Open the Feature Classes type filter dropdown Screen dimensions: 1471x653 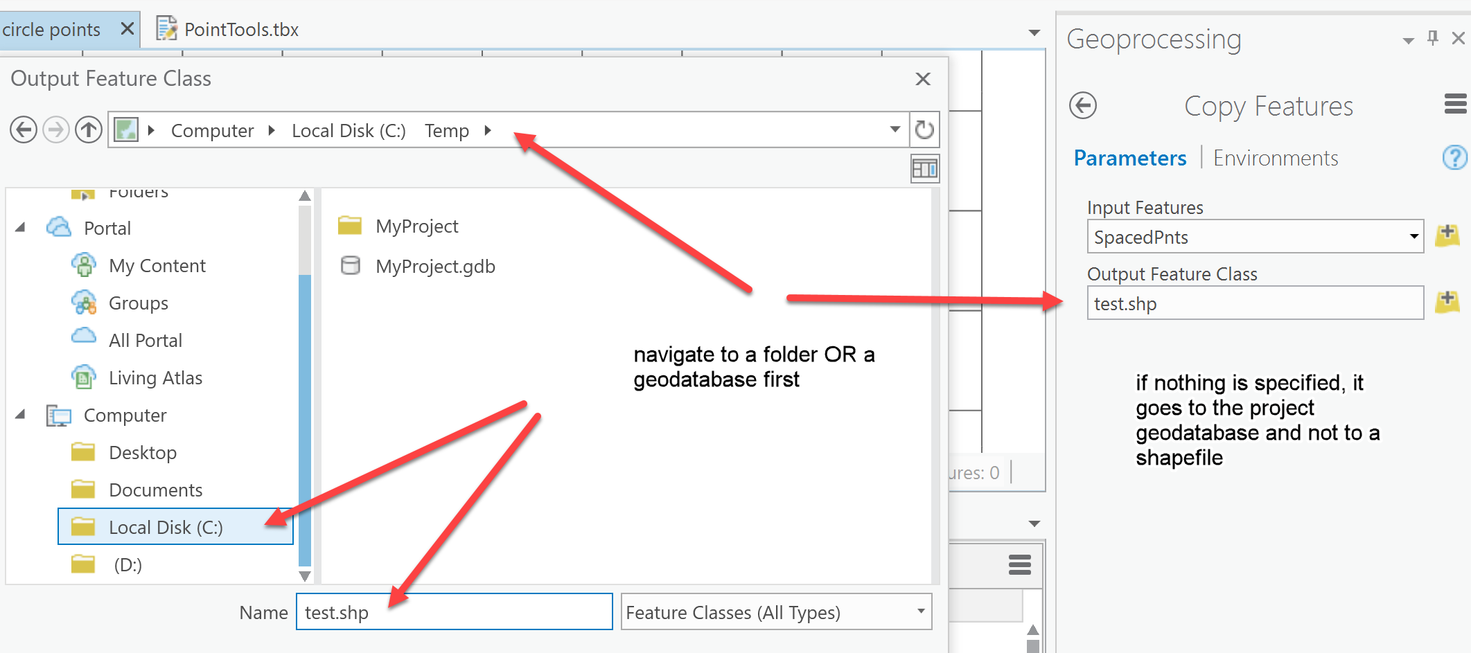pos(921,611)
